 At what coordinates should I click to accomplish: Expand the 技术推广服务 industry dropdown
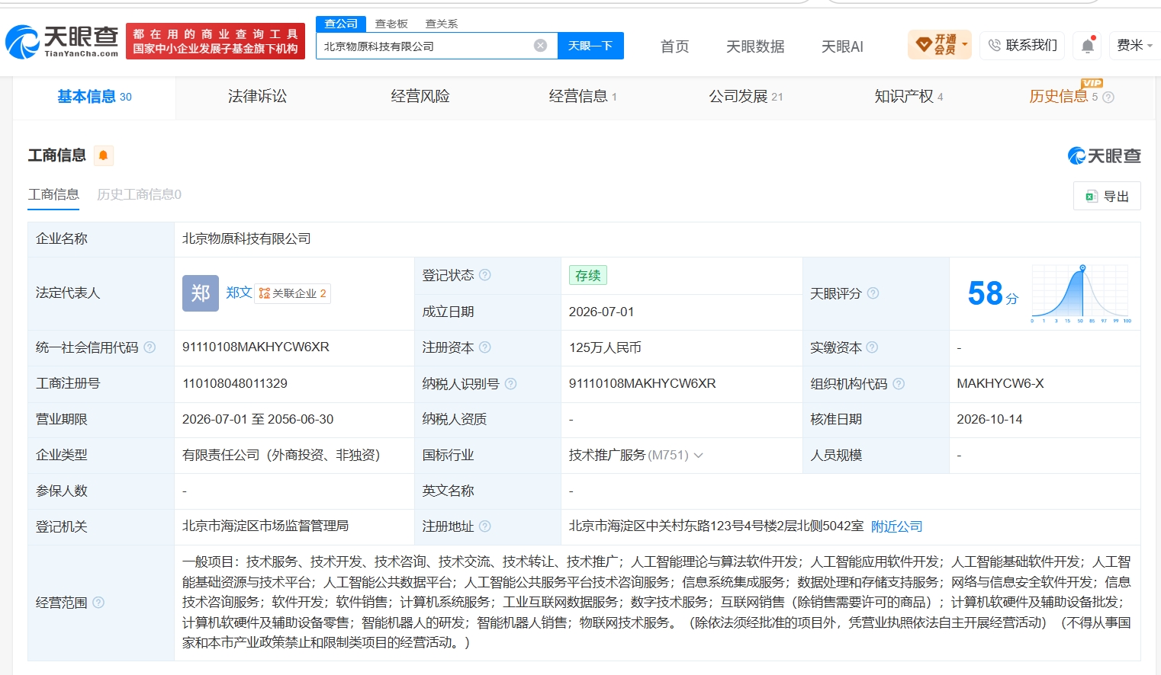[698, 456]
